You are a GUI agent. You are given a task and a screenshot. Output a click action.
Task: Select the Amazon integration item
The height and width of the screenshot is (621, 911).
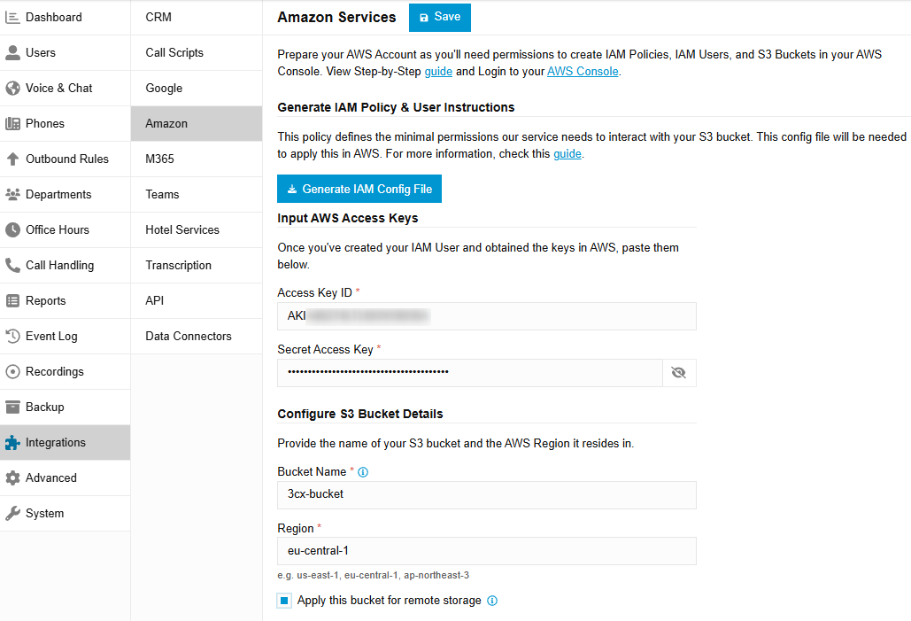tap(197, 124)
